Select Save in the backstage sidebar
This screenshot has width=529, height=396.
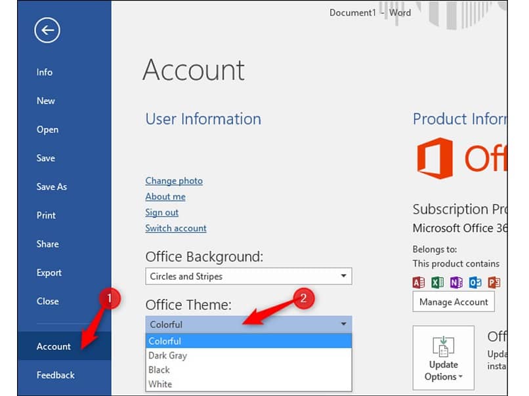click(46, 158)
